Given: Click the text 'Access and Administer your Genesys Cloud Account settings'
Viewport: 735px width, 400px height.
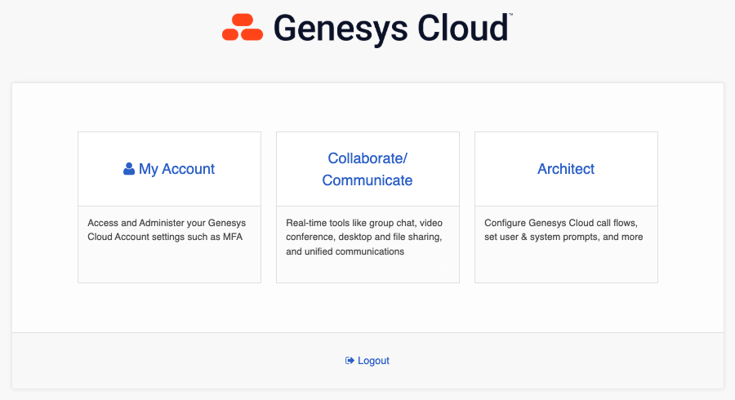Looking at the screenshot, I should point(167,229).
